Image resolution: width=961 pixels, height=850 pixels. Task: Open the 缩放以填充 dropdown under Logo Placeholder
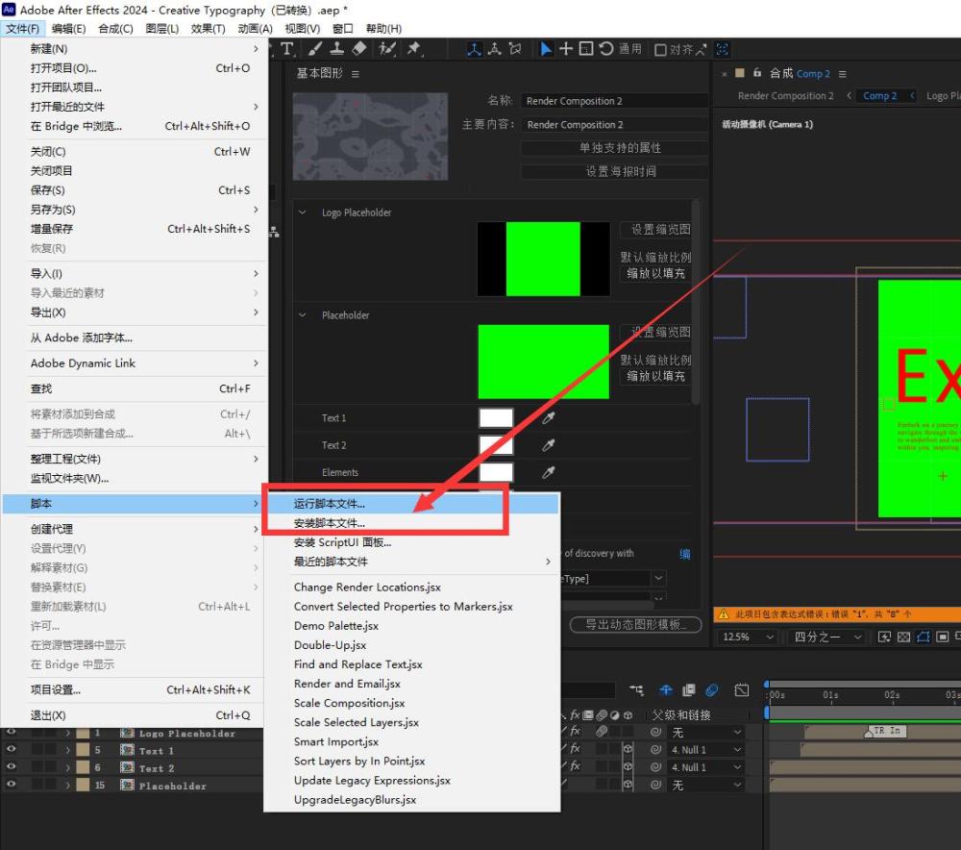click(656, 273)
